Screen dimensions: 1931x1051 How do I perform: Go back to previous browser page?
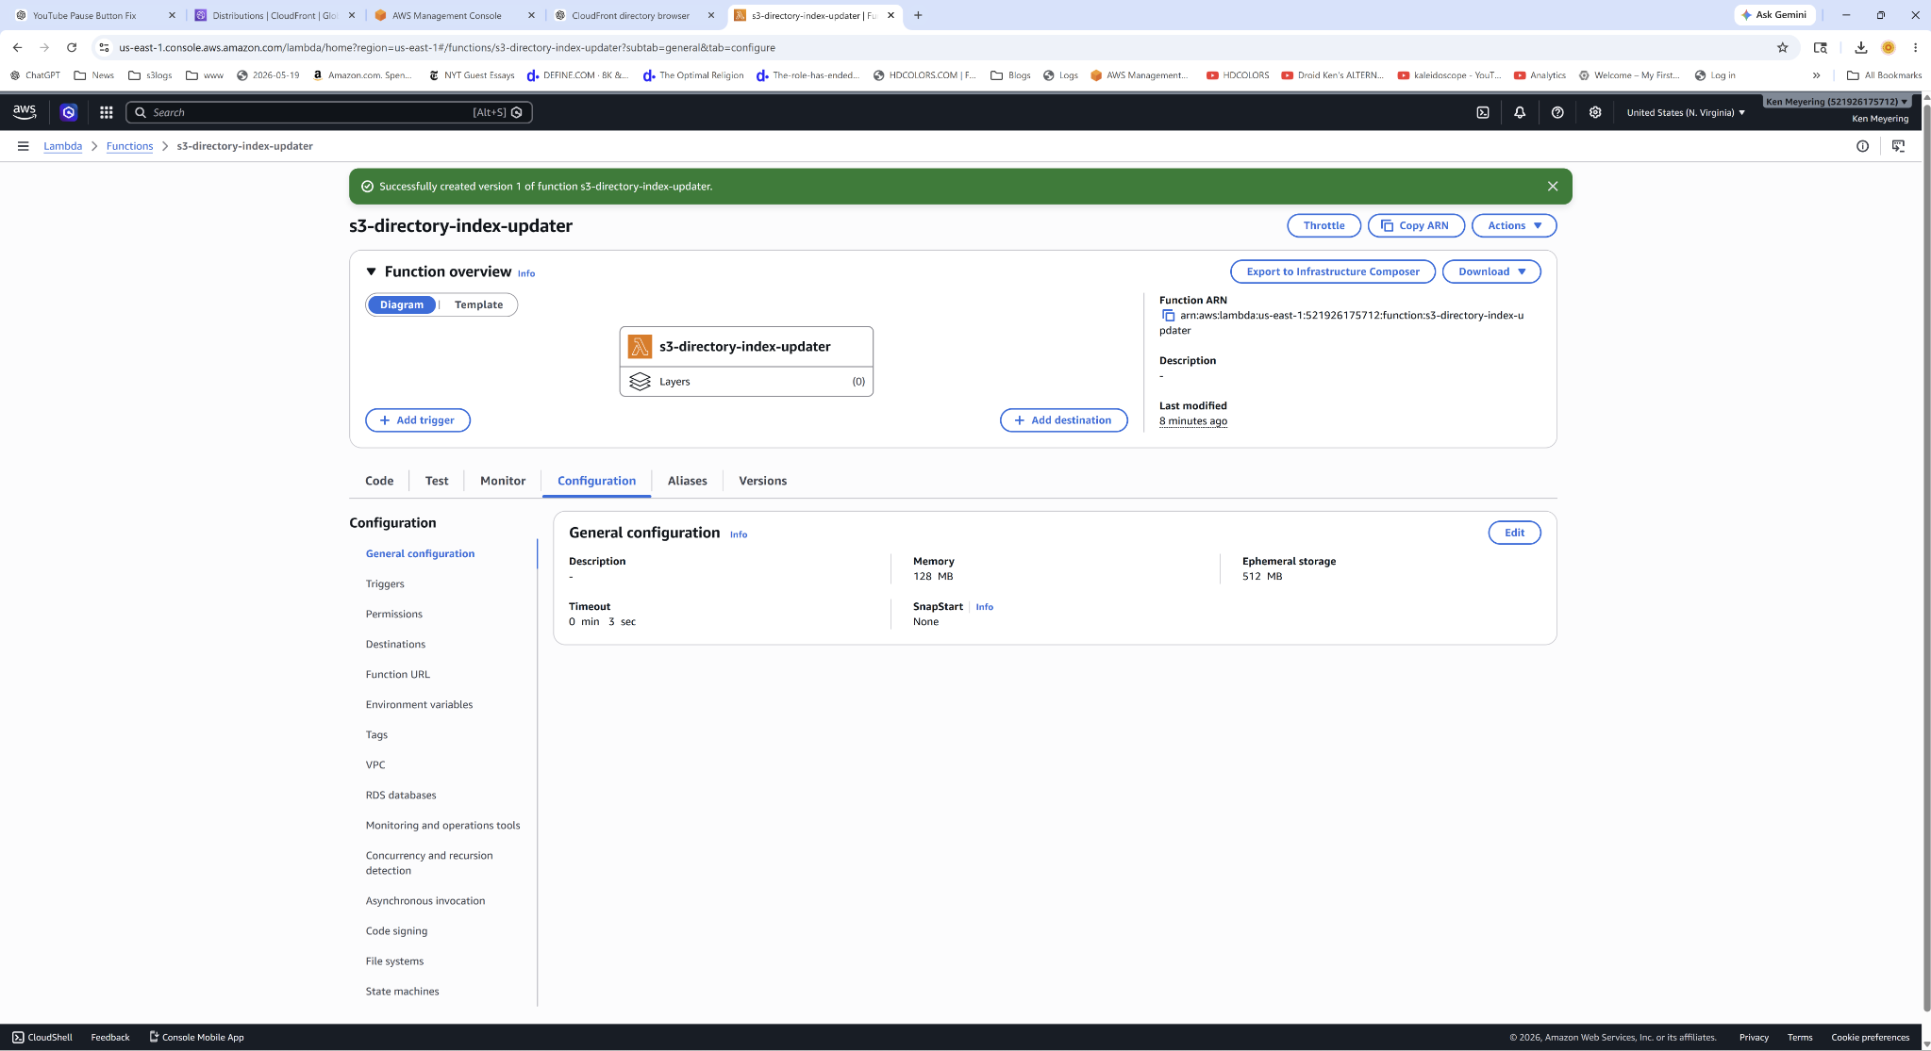[x=17, y=47]
